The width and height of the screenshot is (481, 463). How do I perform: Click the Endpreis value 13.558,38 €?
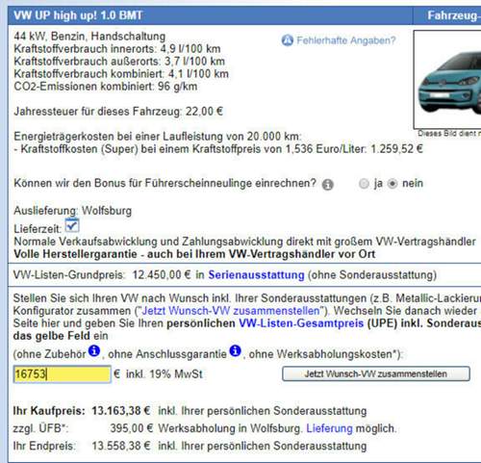point(121,446)
